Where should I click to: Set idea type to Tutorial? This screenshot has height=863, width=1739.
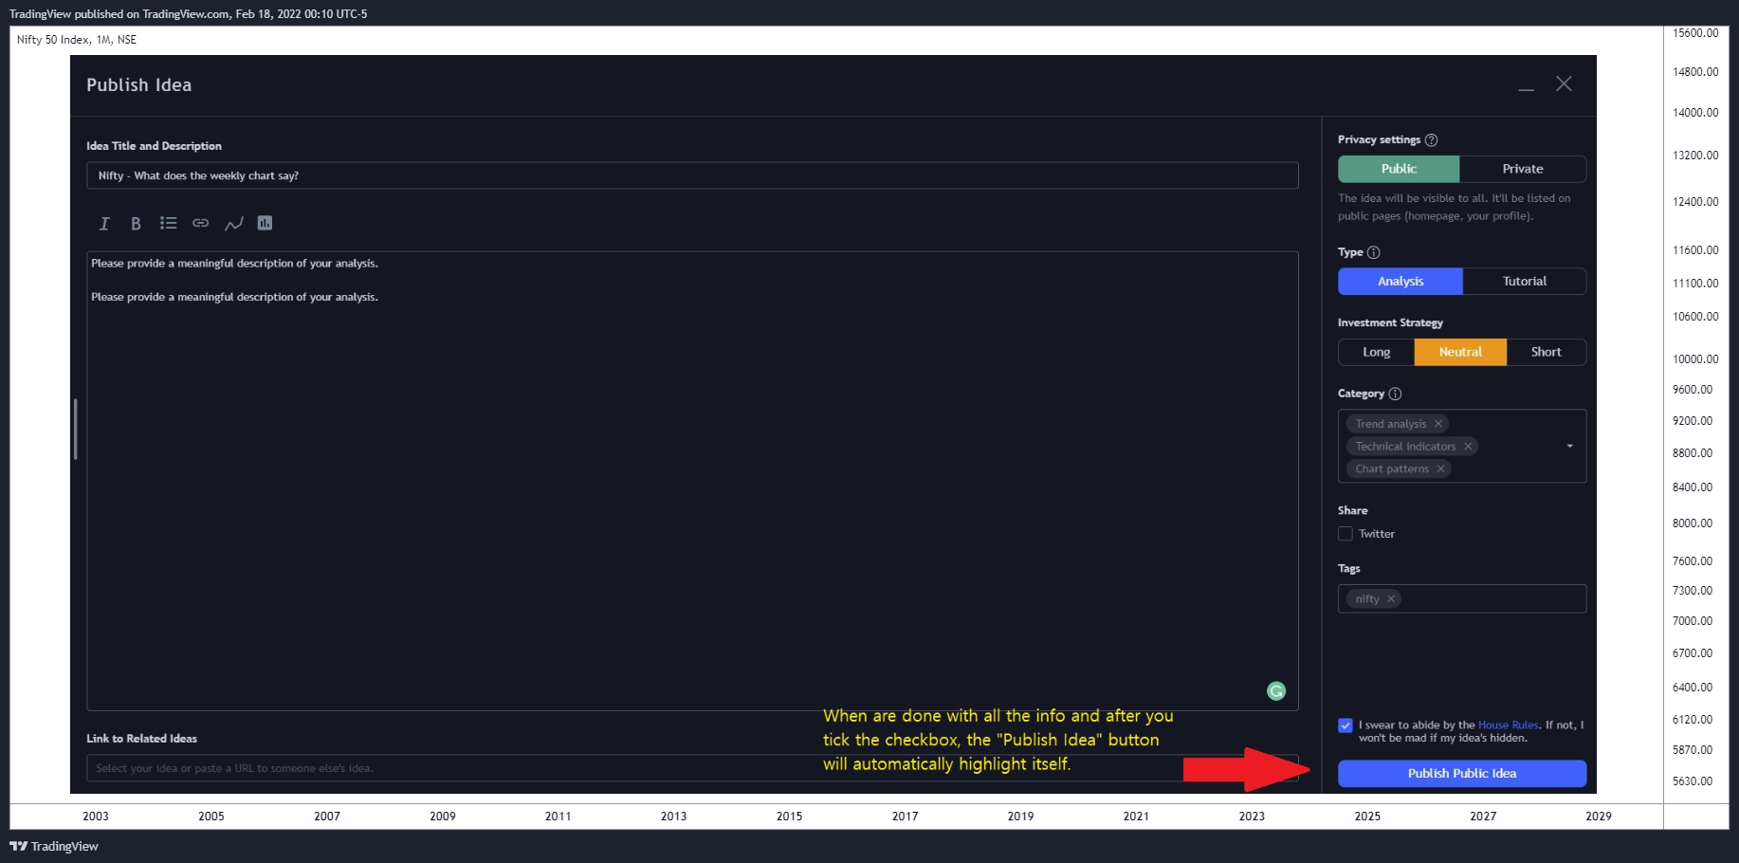coord(1525,282)
